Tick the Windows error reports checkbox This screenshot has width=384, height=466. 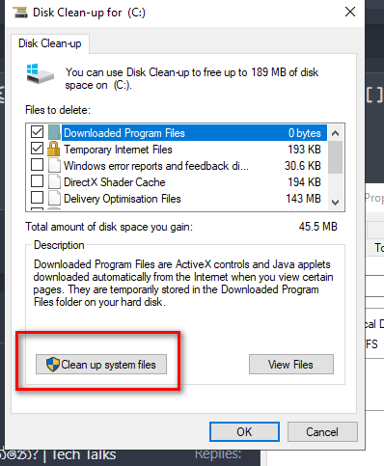[37, 165]
